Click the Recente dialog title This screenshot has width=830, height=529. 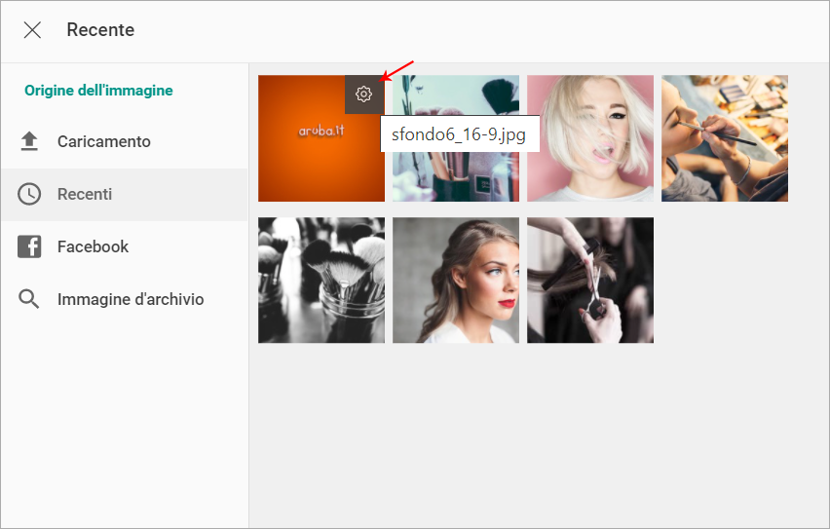(100, 30)
